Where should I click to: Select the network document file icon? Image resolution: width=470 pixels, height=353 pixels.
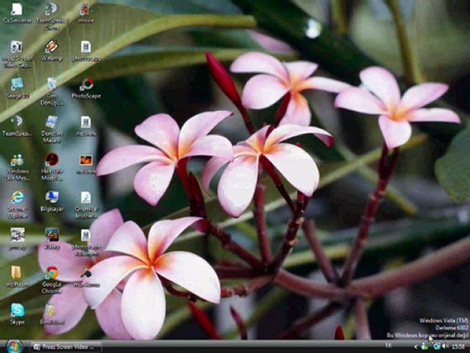(86, 126)
